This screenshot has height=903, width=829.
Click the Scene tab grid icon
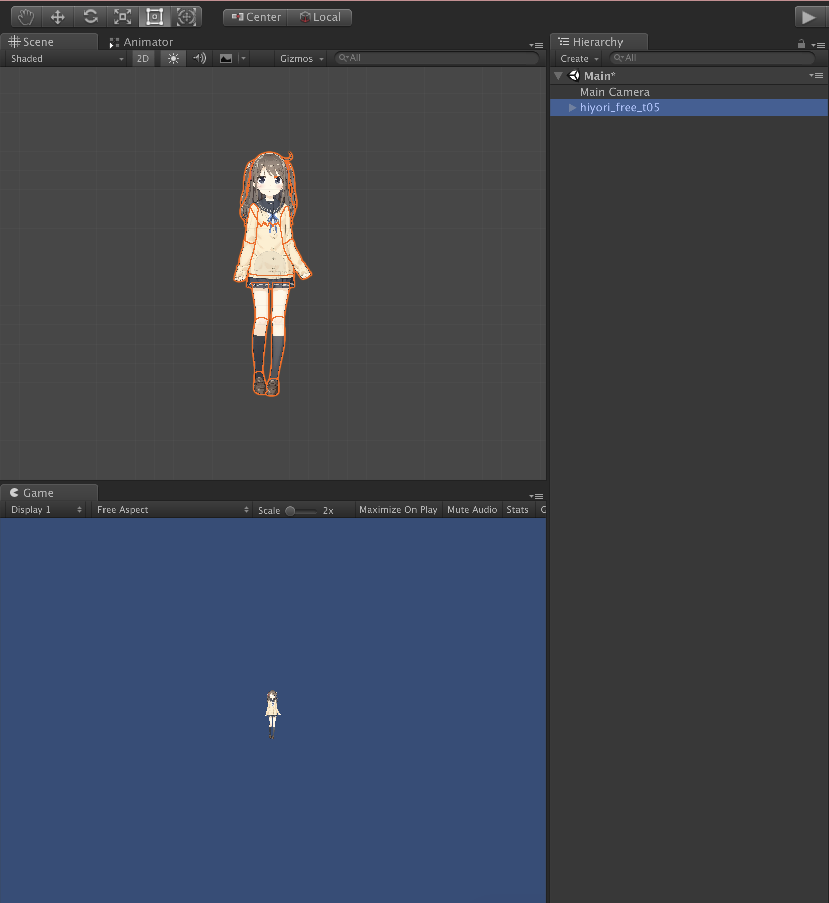click(x=15, y=41)
